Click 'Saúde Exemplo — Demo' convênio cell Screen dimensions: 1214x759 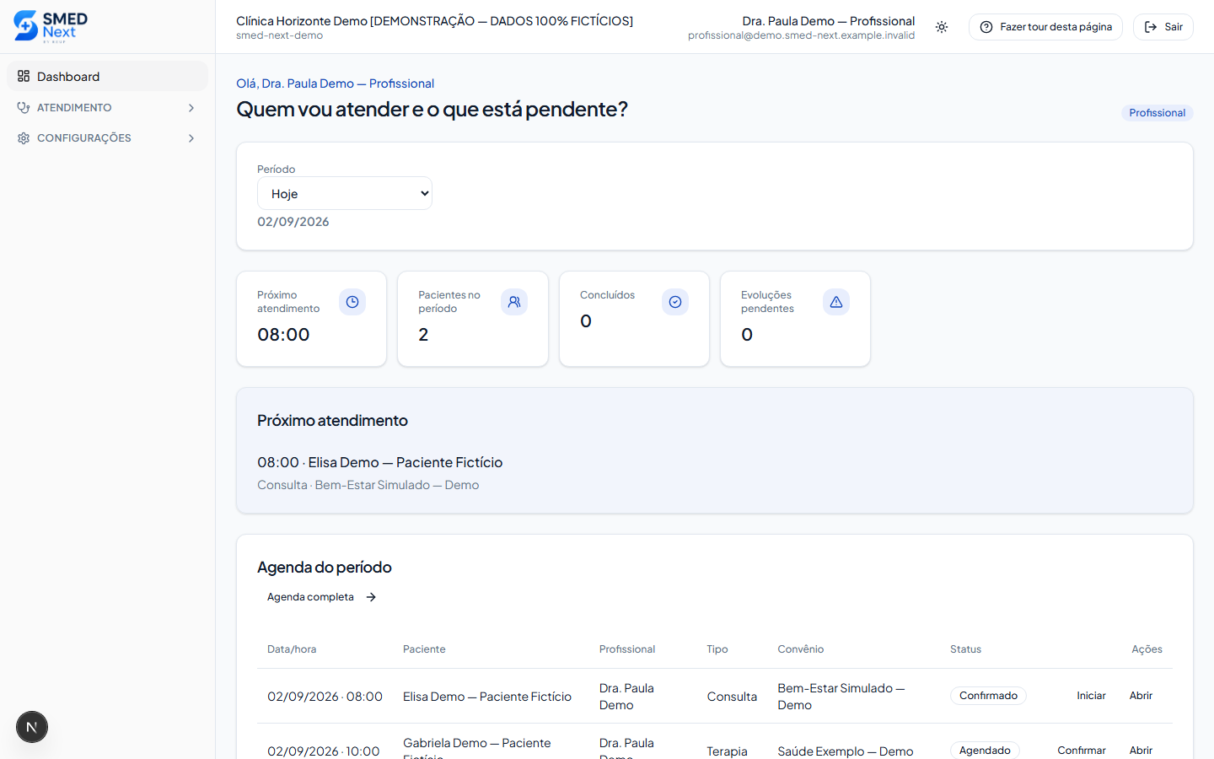coord(846,751)
